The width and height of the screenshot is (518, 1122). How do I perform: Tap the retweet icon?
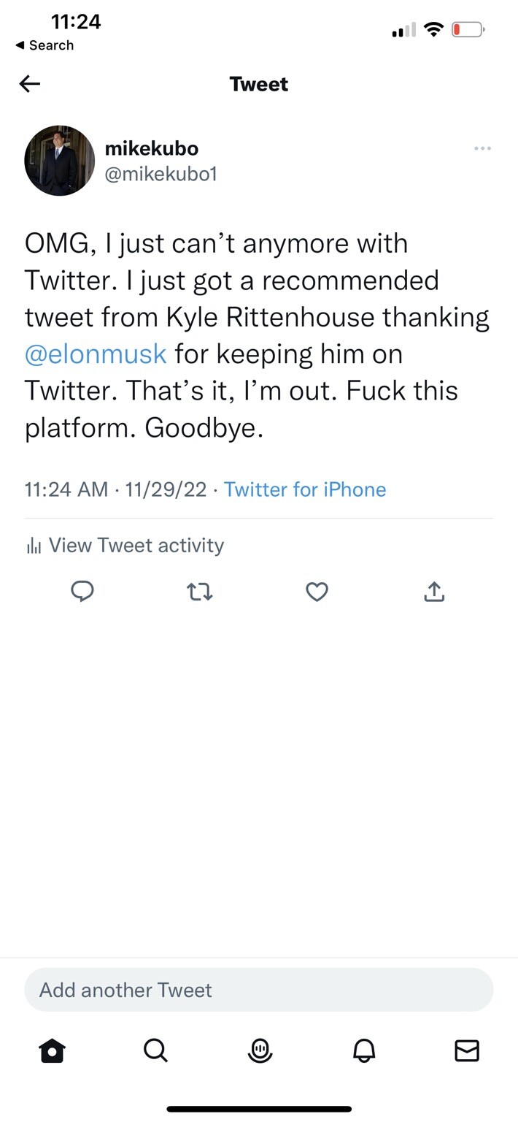point(200,591)
